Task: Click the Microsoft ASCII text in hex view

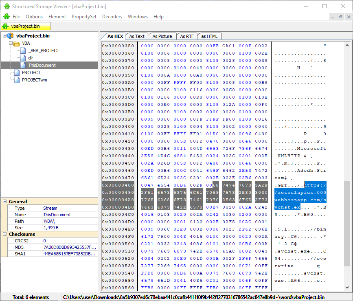Action: tap(311, 148)
